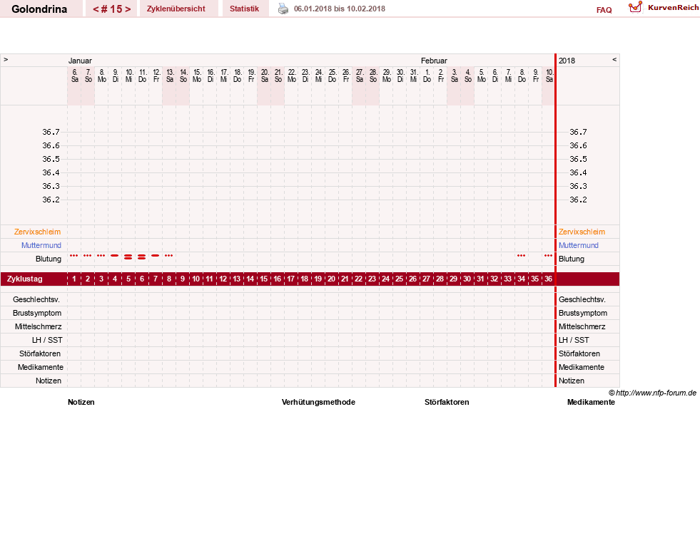The width and height of the screenshot is (700, 558).
Task: Select the spotting marker on cycle day 36
Action: pos(548,256)
